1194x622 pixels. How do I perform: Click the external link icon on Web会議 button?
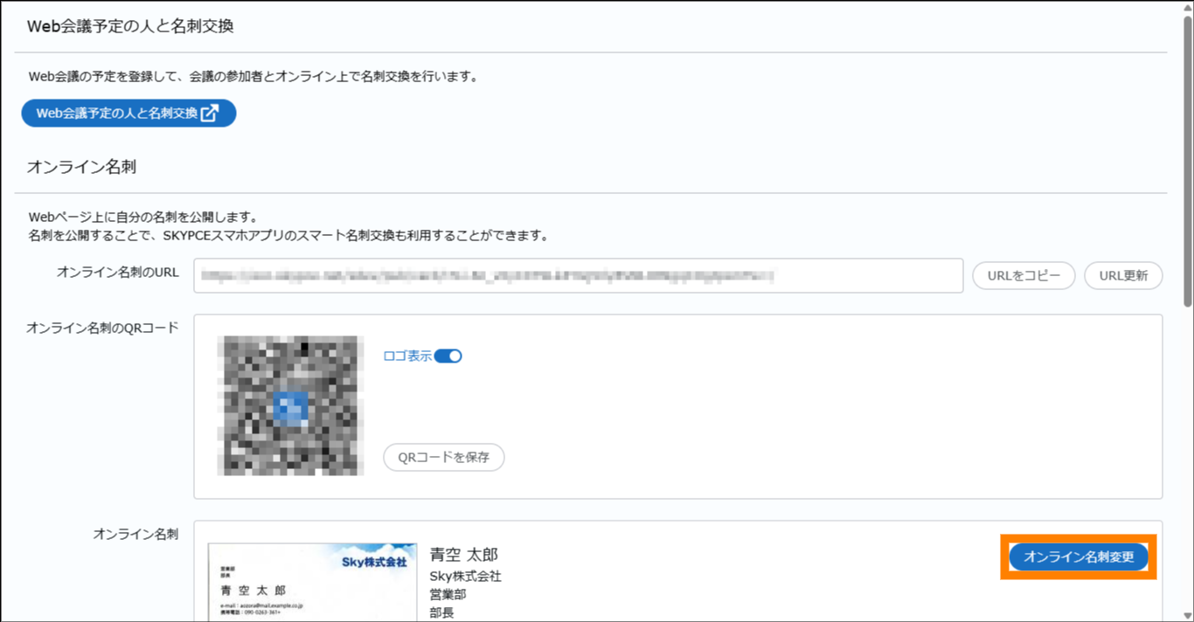tap(210, 114)
